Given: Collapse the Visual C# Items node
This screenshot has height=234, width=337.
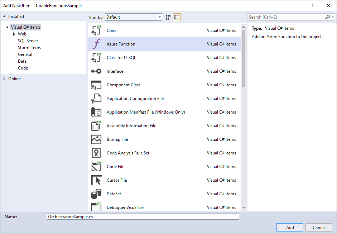Looking at the screenshot, I should point(7,27).
